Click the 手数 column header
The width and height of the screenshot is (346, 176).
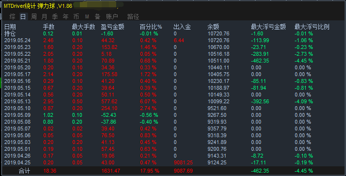(x=48, y=27)
